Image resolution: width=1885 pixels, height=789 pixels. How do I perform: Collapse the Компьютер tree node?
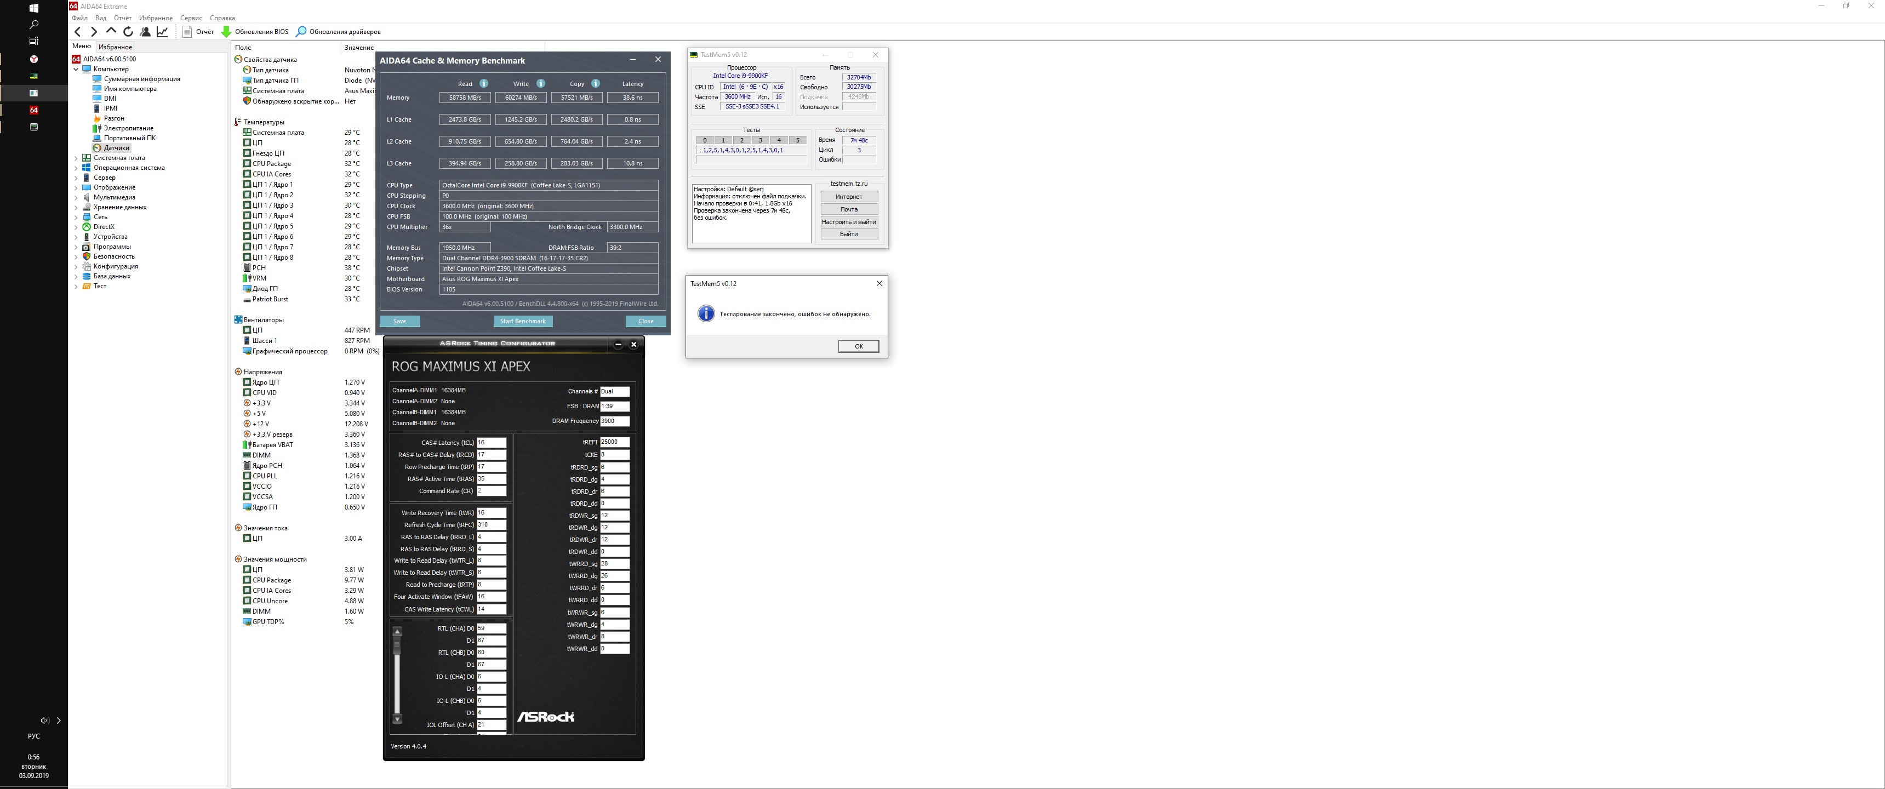[x=76, y=70]
